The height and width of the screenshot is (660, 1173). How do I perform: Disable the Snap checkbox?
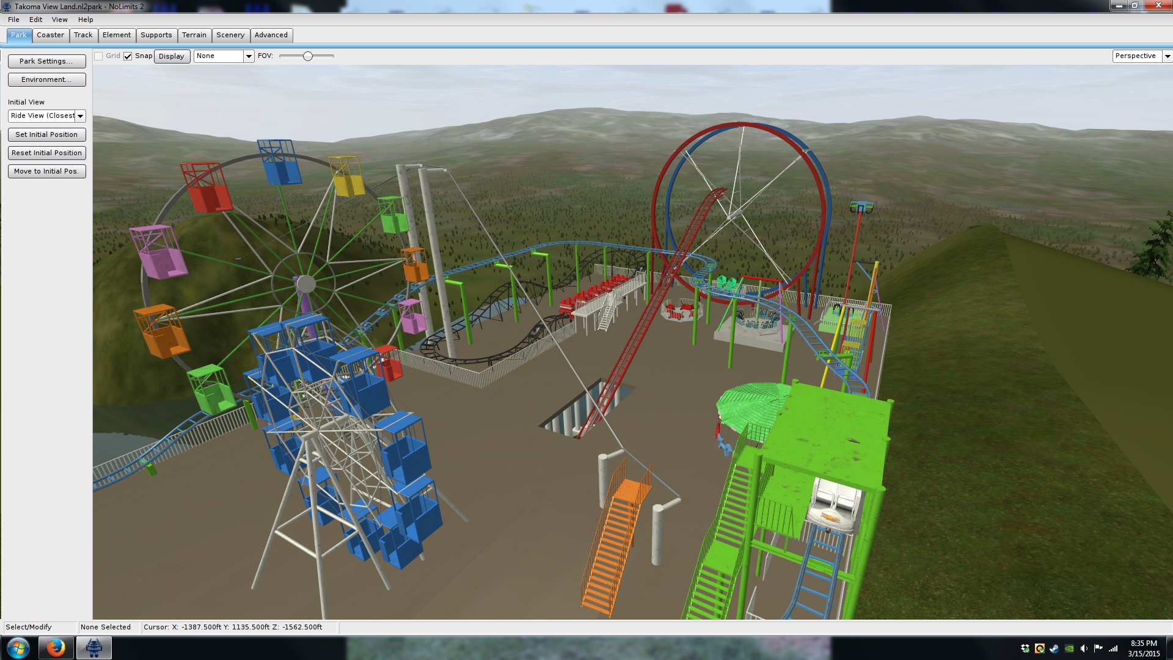(x=128, y=56)
